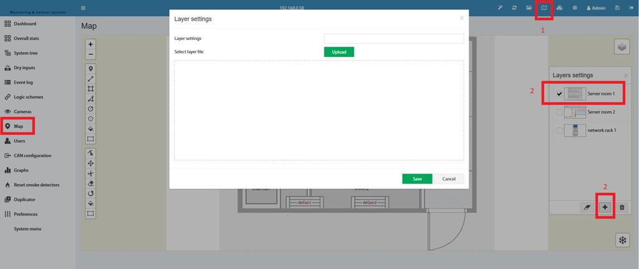The image size is (639, 269).
Task: Select the circle marker tool with center dot
Action: point(90,119)
